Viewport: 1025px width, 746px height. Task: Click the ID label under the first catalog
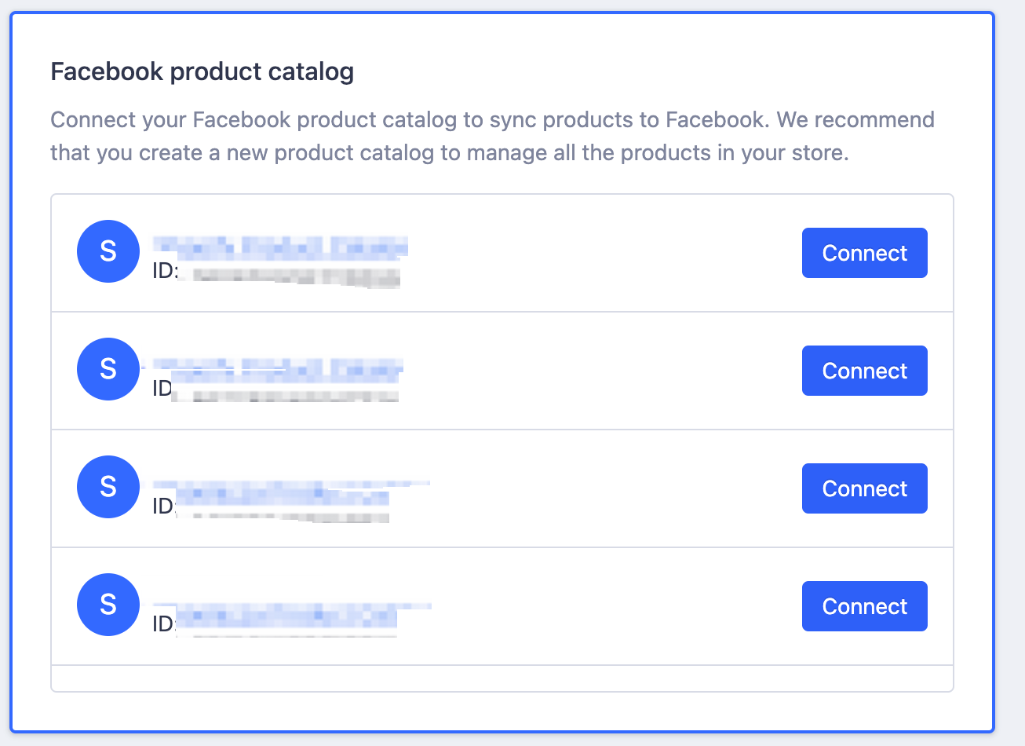pos(165,272)
